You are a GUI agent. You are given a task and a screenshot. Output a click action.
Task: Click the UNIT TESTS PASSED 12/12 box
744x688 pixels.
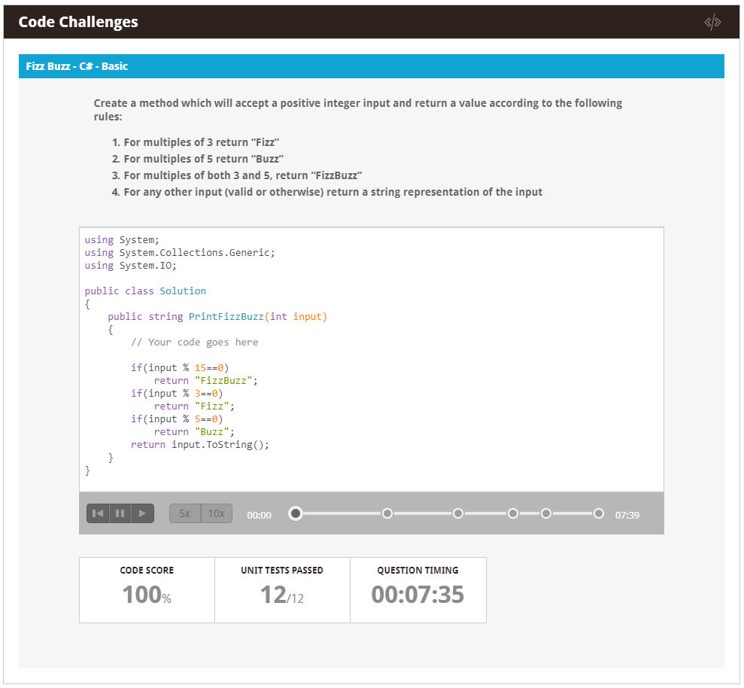point(282,589)
